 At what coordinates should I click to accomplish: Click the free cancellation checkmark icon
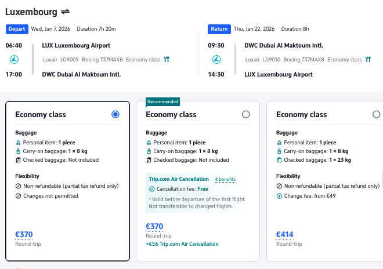click(152, 189)
